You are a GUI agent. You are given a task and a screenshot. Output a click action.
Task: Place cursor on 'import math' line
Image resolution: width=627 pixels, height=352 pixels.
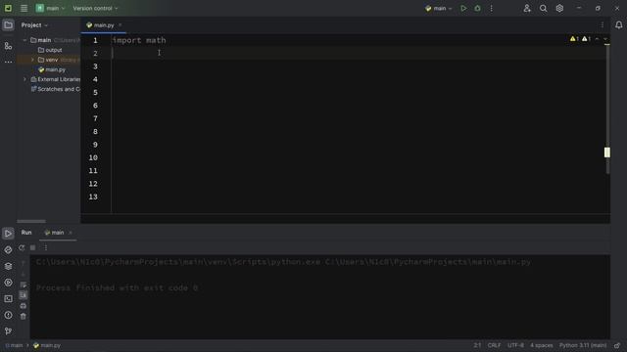139,40
